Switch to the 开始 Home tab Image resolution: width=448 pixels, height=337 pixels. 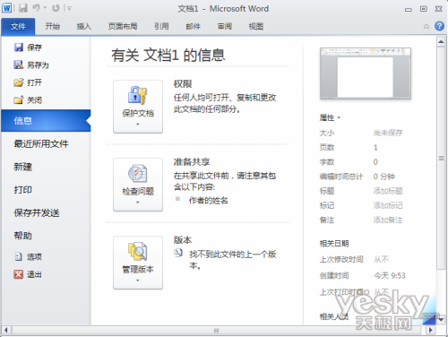pyautogui.click(x=53, y=27)
